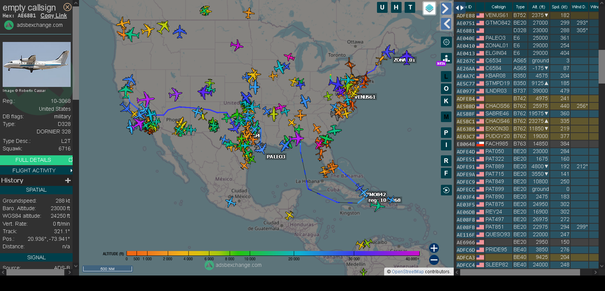This screenshot has height=291, width=605.
Task: Click the FULL DETAILS button
Action: tap(36, 160)
